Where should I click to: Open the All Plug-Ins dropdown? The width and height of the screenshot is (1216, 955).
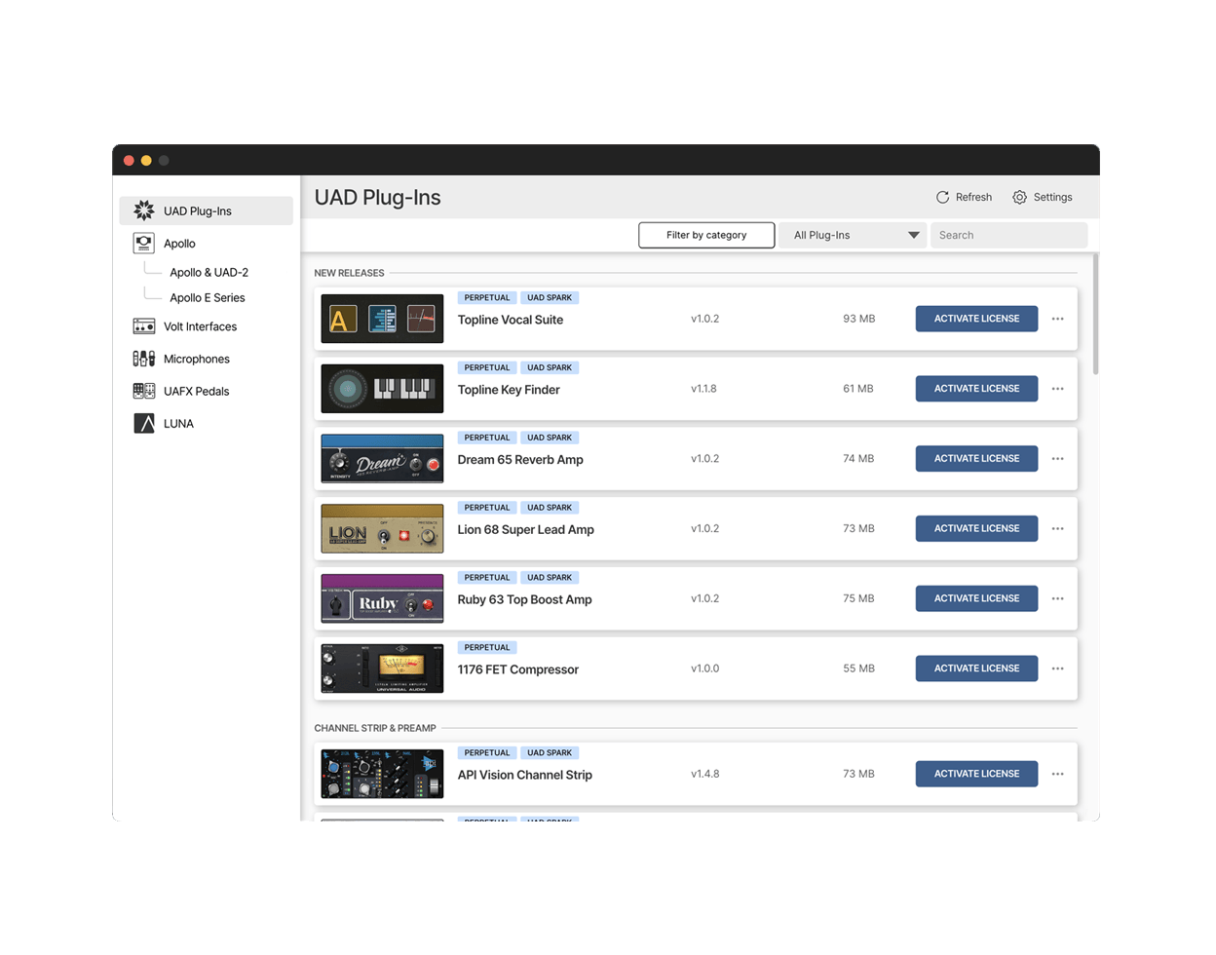coord(853,235)
